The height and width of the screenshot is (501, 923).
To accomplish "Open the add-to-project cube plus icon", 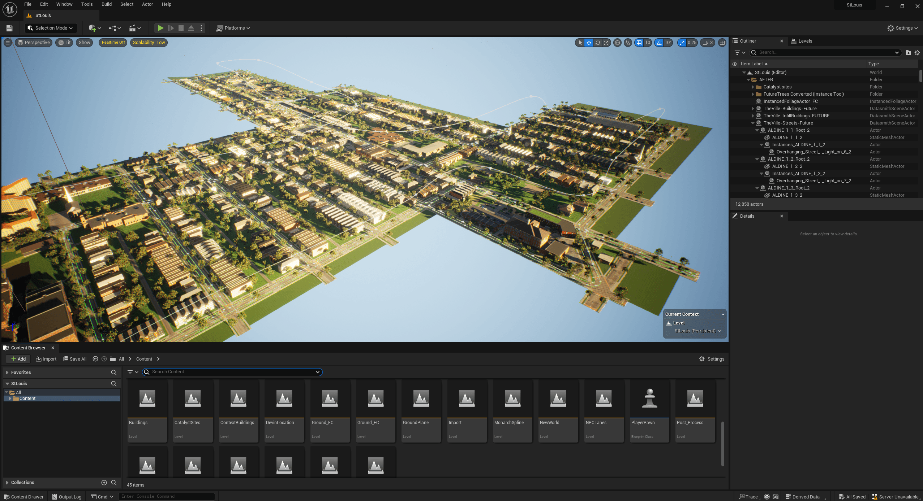I will [x=95, y=28].
